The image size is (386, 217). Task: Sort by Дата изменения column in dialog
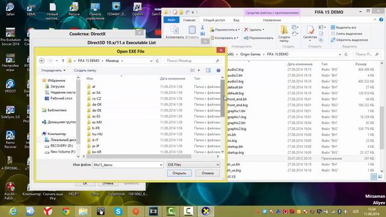172,78
